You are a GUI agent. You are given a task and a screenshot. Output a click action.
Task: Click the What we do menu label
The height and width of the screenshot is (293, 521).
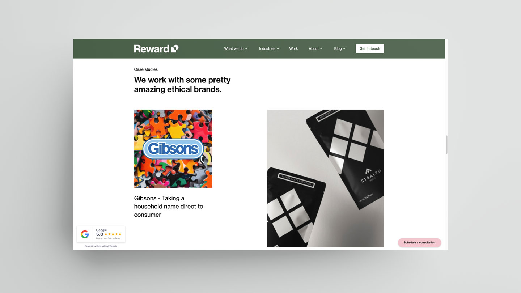click(234, 48)
